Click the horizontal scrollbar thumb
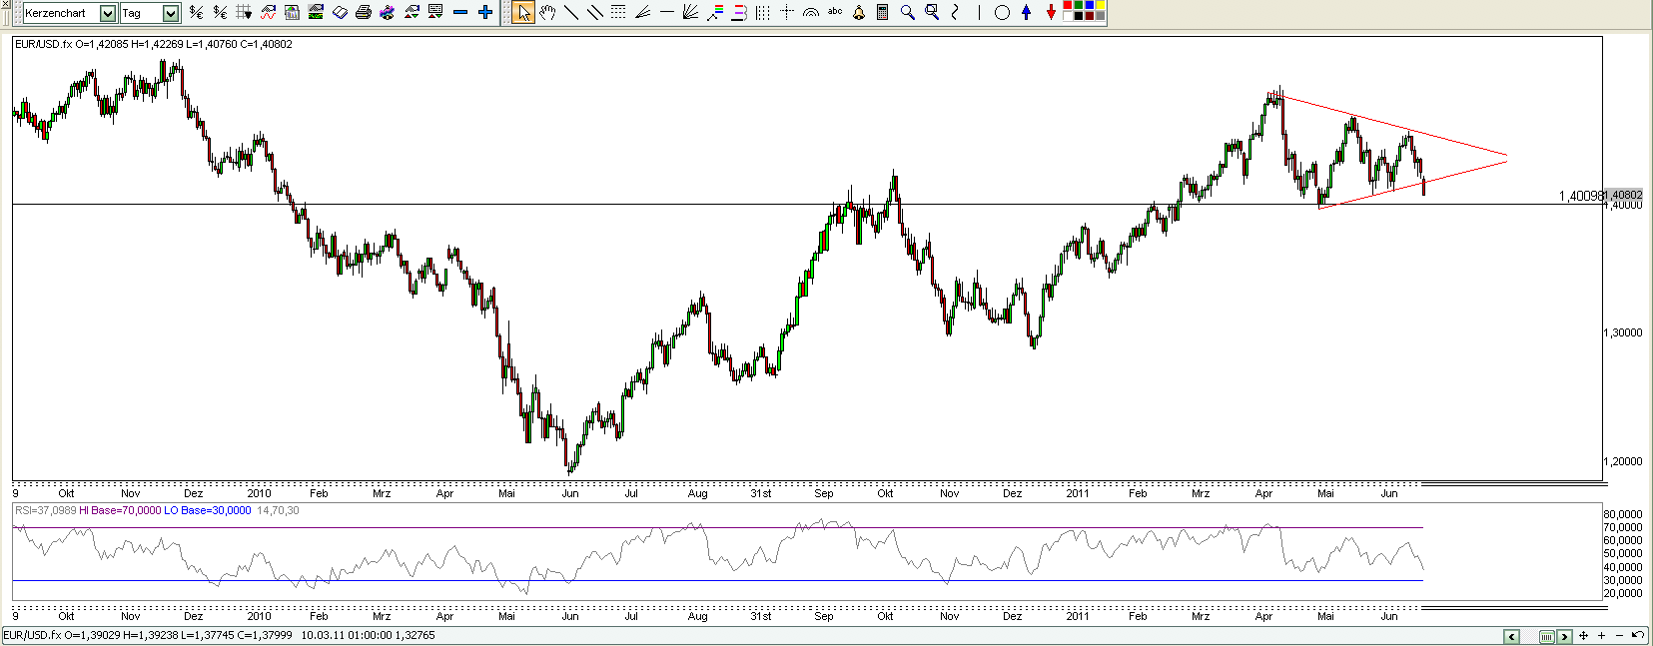Image resolution: width=1653 pixels, height=646 pixels. 1547,636
